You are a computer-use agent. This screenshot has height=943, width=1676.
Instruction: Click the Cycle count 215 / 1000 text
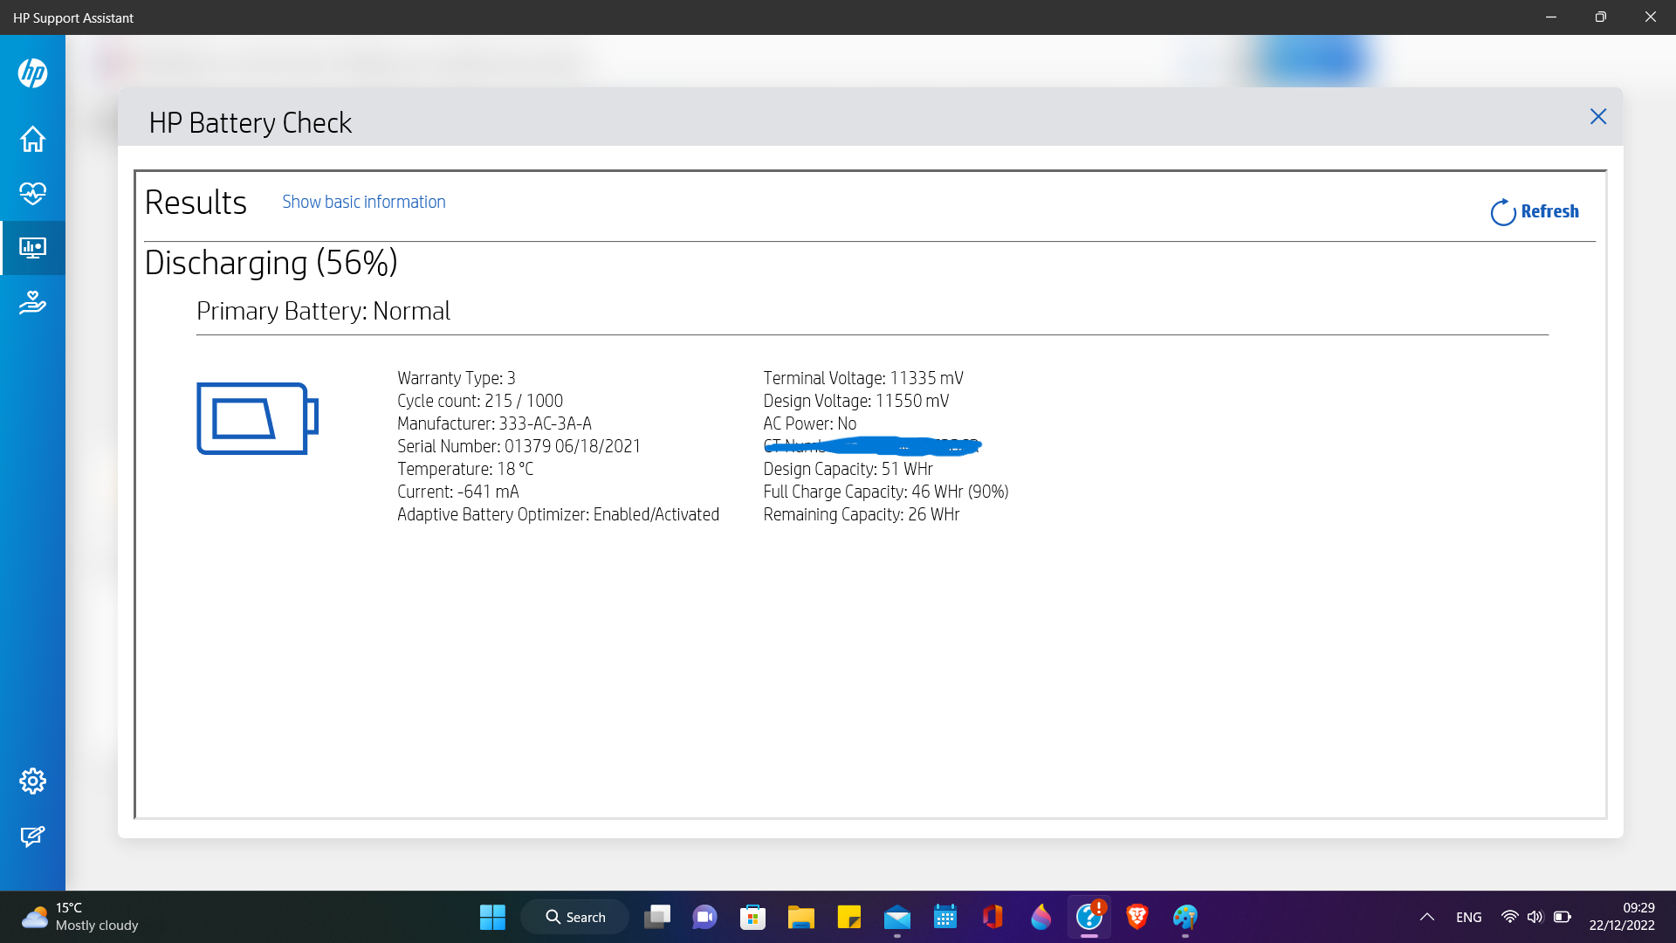click(480, 401)
